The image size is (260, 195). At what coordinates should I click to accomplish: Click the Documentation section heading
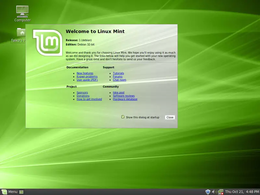tap(77, 67)
